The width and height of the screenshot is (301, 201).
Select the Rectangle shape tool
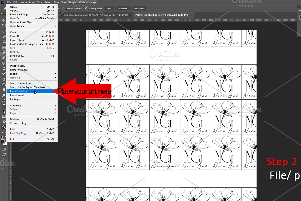click(x=4, y=116)
